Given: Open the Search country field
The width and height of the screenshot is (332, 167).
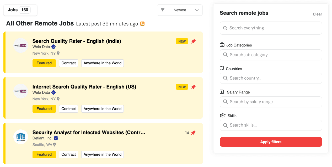Looking at the screenshot, I should point(271,78).
